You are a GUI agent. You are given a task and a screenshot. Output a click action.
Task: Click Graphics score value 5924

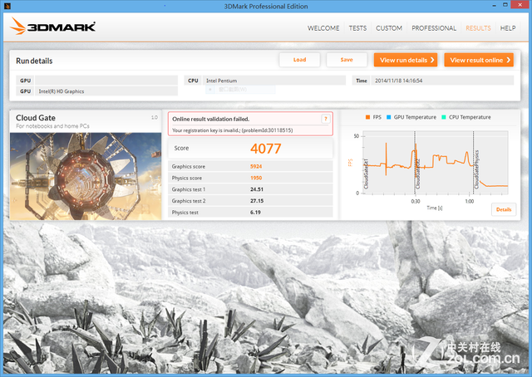tap(256, 166)
